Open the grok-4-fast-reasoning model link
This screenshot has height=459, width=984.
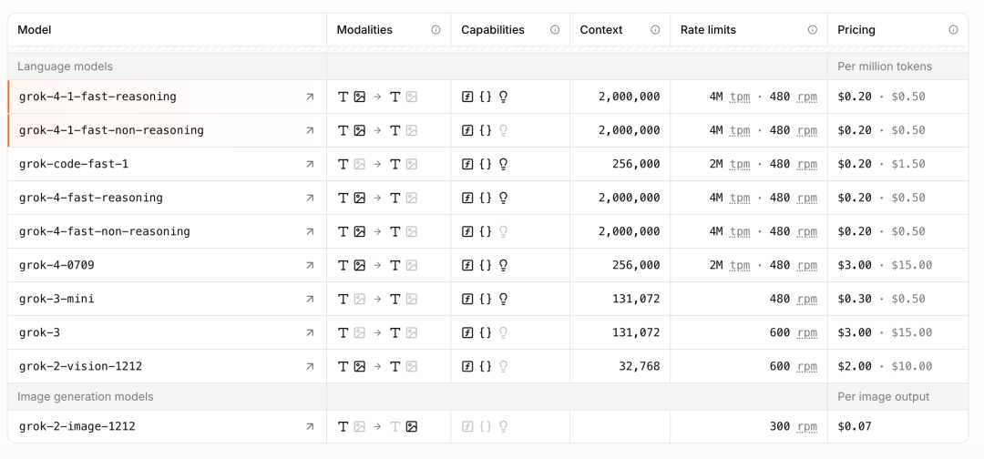[91, 198]
